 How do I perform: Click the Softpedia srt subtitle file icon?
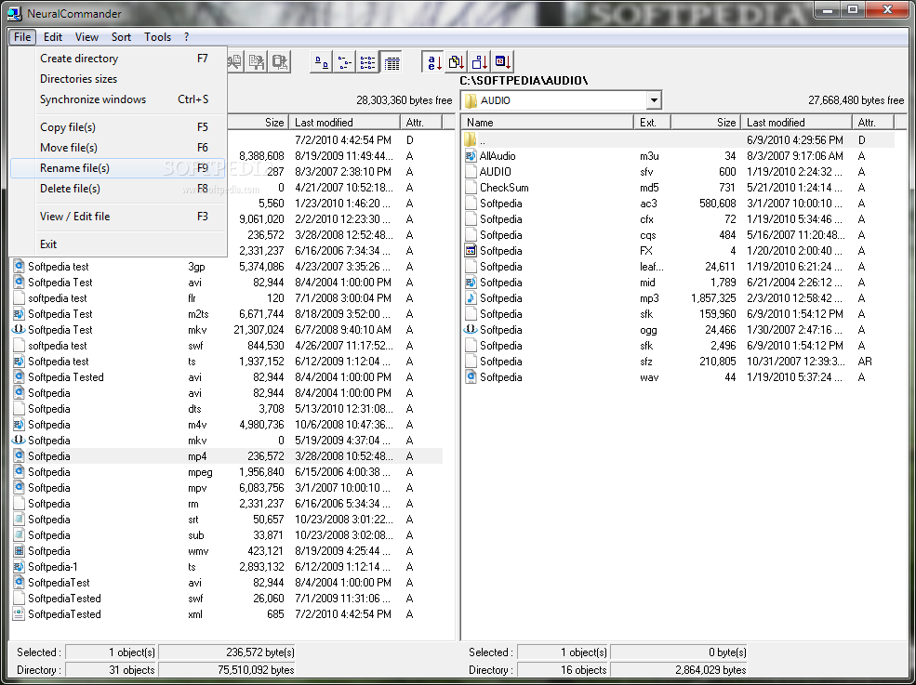coord(19,520)
